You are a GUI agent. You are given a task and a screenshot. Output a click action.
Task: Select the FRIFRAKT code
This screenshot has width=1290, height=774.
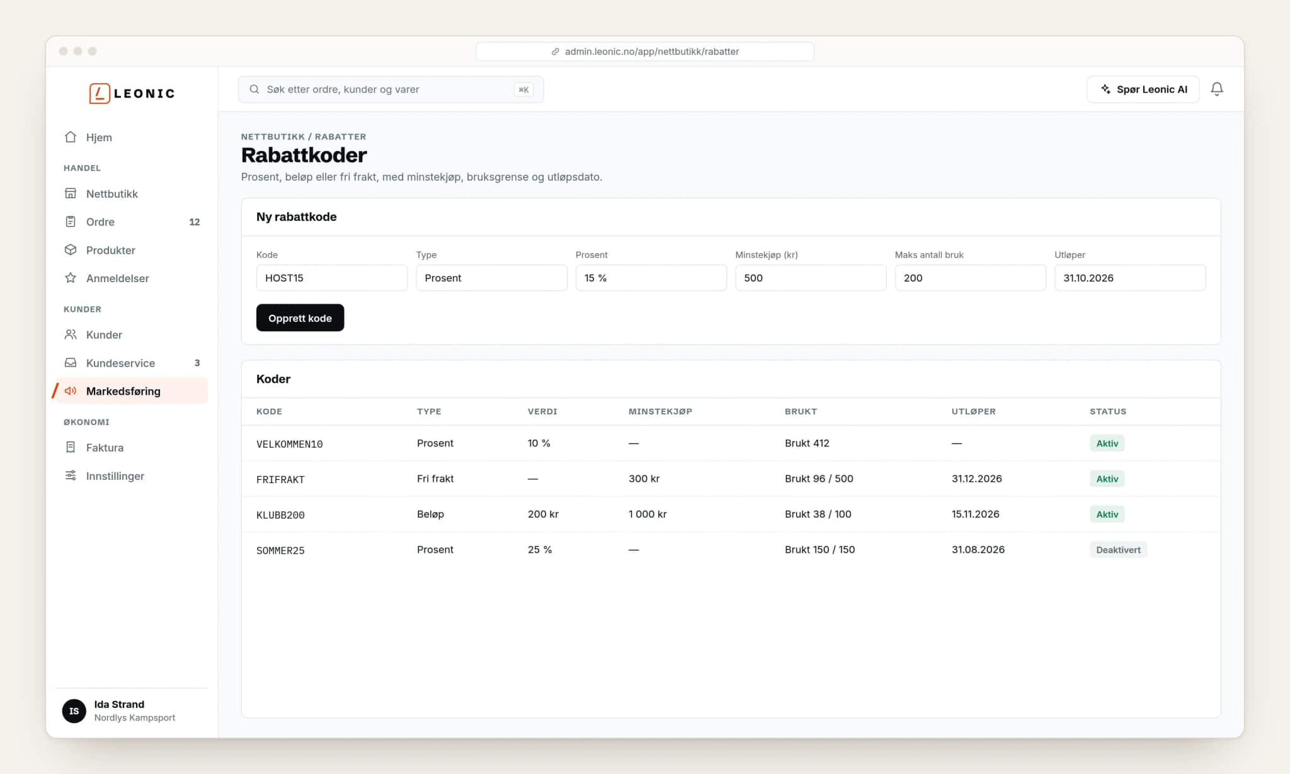click(280, 479)
